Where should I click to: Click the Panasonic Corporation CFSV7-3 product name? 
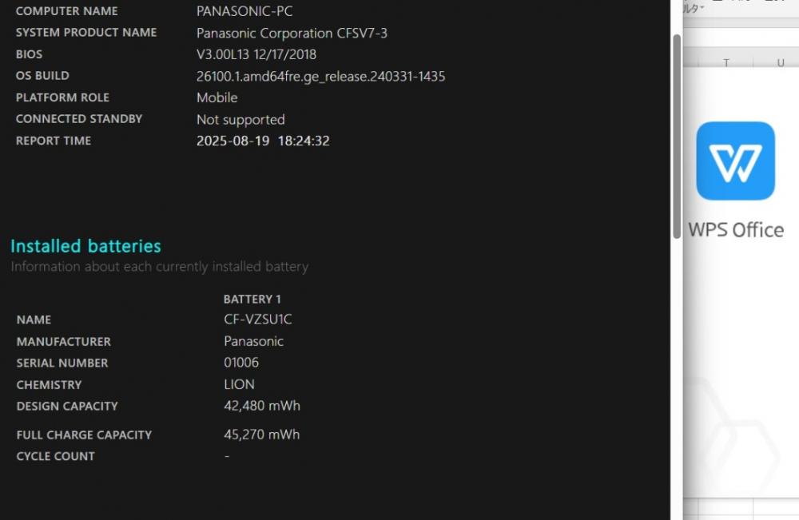[x=292, y=33]
